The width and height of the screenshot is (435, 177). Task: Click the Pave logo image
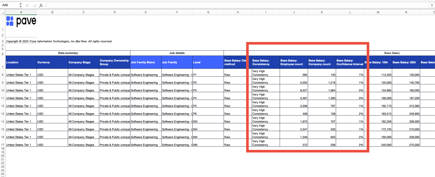[21, 22]
